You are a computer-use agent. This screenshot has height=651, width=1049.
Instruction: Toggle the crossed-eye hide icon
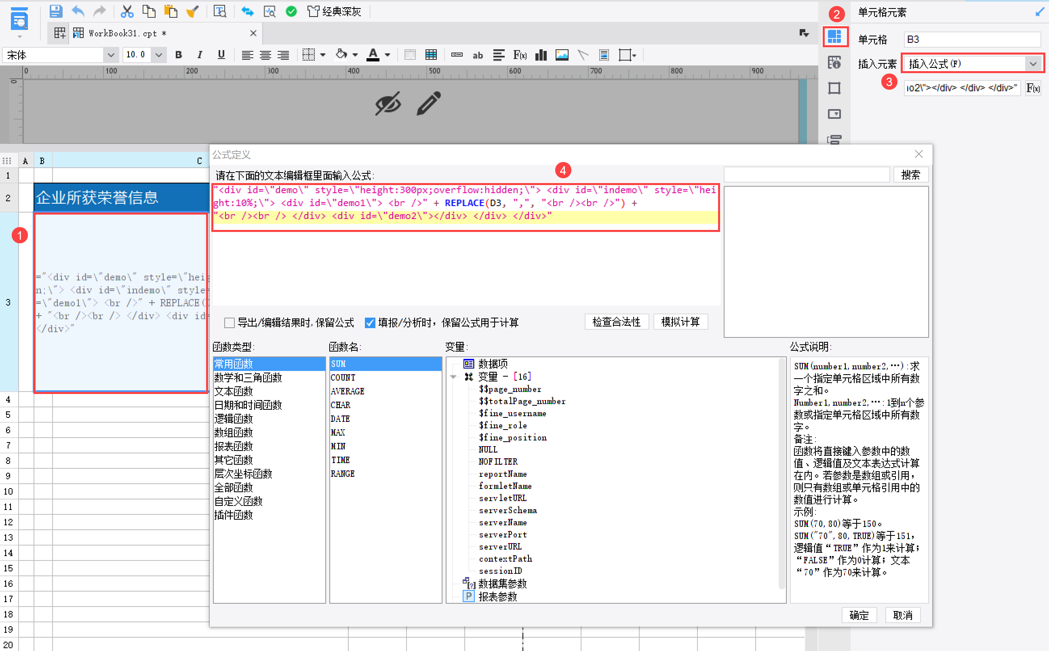coord(388,103)
